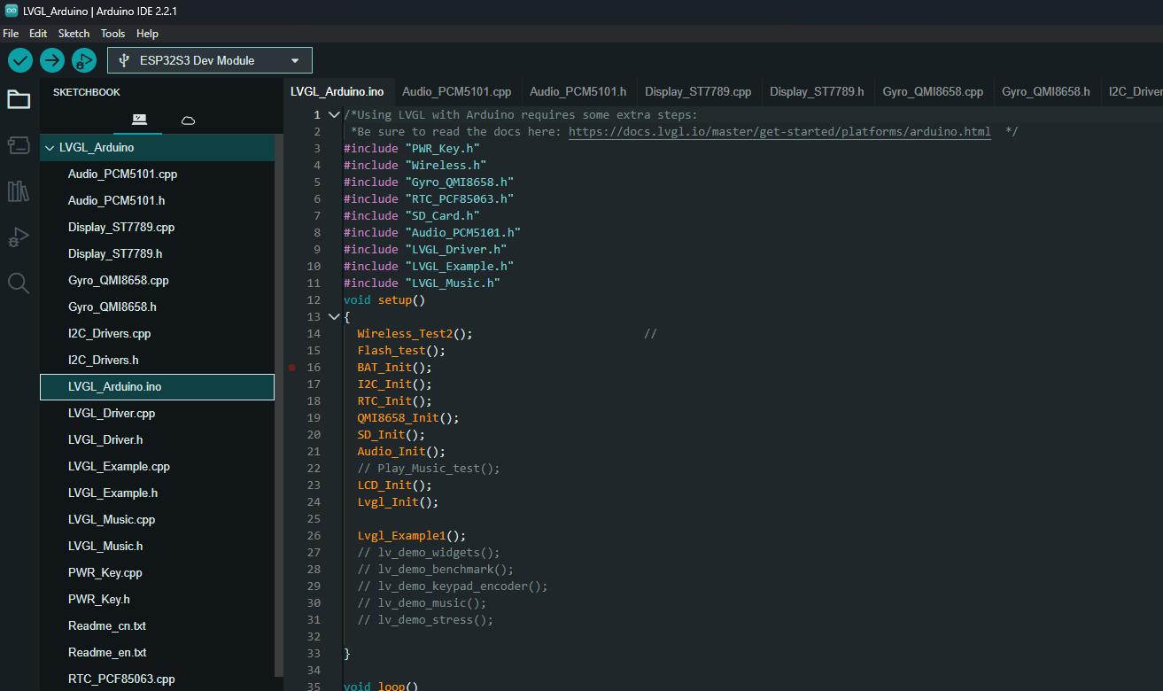Toggle the breakpoint dot on line 16
This screenshot has width=1163, height=691.
pos(291,368)
